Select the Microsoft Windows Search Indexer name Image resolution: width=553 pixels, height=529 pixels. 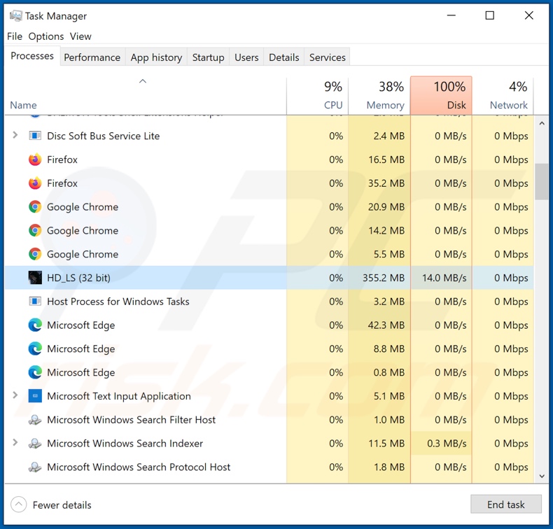pyautogui.click(x=125, y=444)
